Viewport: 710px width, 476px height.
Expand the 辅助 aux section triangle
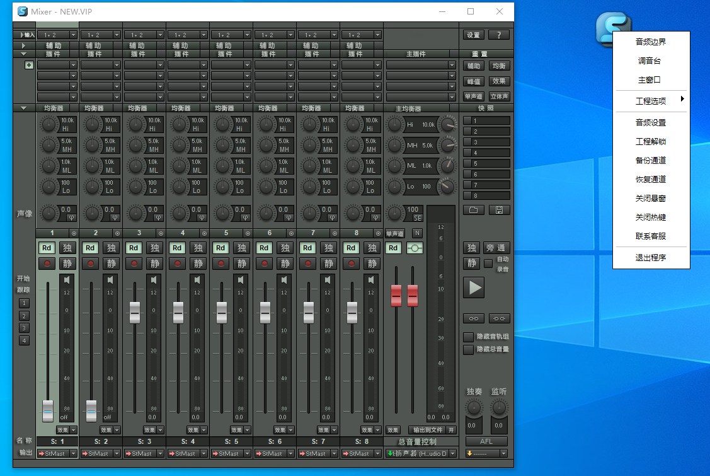pyautogui.click(x=23, y=45)
